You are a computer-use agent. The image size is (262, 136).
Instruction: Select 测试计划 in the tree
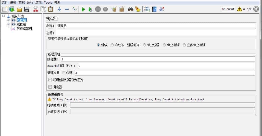(18, 16)
